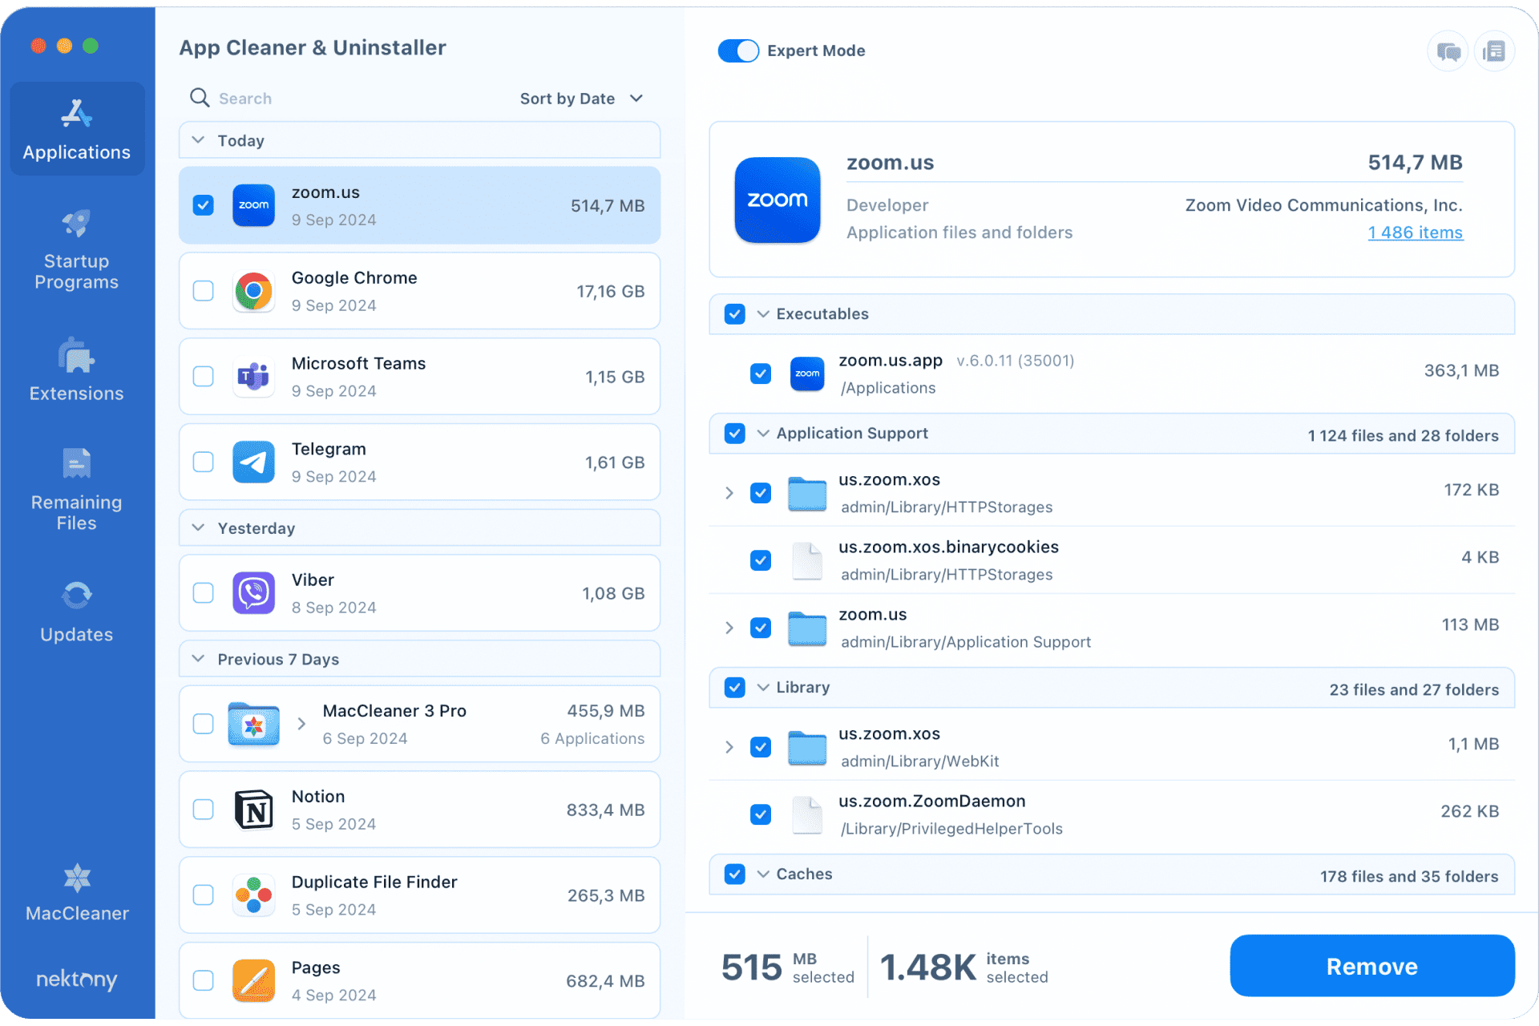Check the Viber checkbox
This screenshot has width=1539, height=1026.
(204, 593)
